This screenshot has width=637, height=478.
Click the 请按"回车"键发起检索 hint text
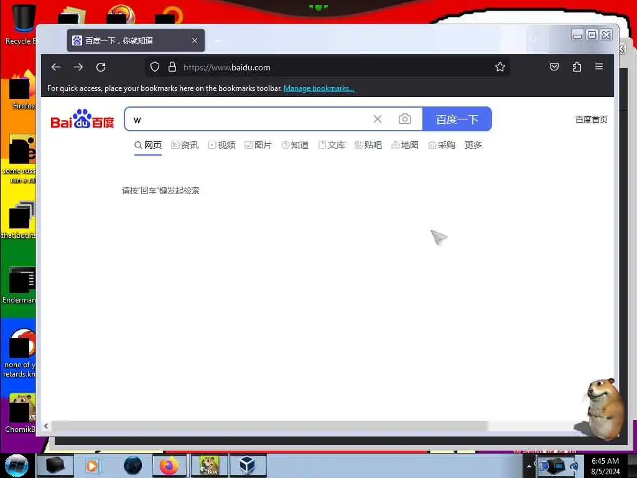point(161,190)
